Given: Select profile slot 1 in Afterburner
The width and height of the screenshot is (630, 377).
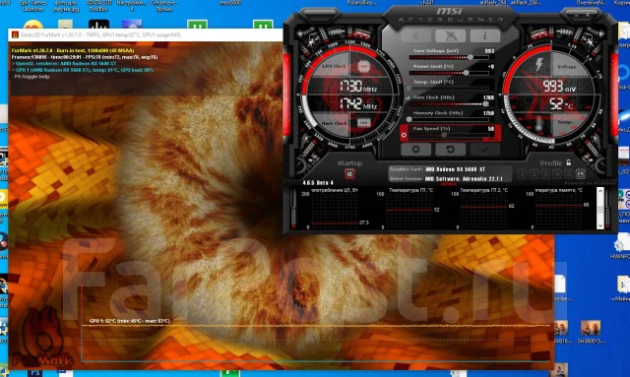Looking at the screenshot, I should pos(522,174).
